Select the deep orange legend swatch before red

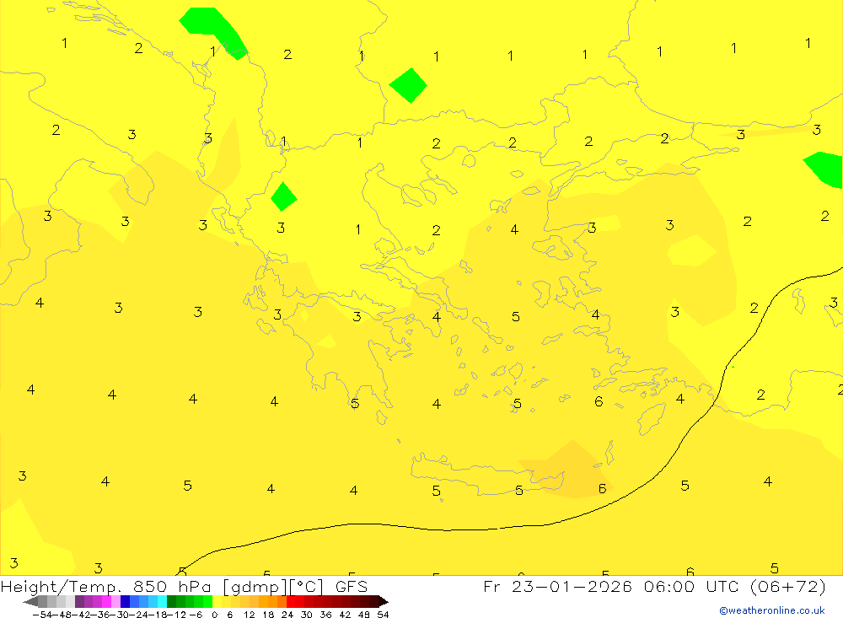[x=282, y=601]
